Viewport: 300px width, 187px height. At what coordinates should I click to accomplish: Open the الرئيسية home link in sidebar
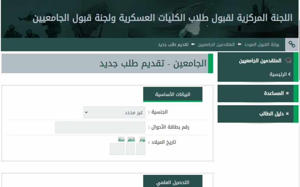[x=279, y=74]
